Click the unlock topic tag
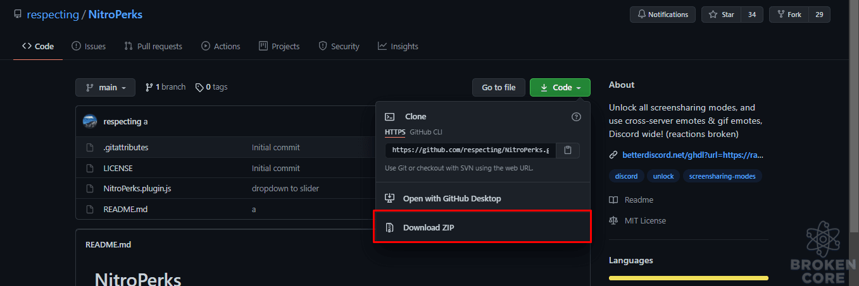The image size is (859, 286). (x=663, y=176)
